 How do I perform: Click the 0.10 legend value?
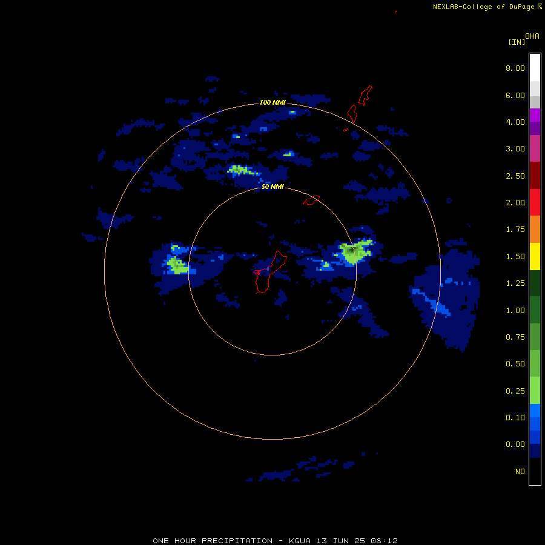pyautogui.click(x=515, y=418)
